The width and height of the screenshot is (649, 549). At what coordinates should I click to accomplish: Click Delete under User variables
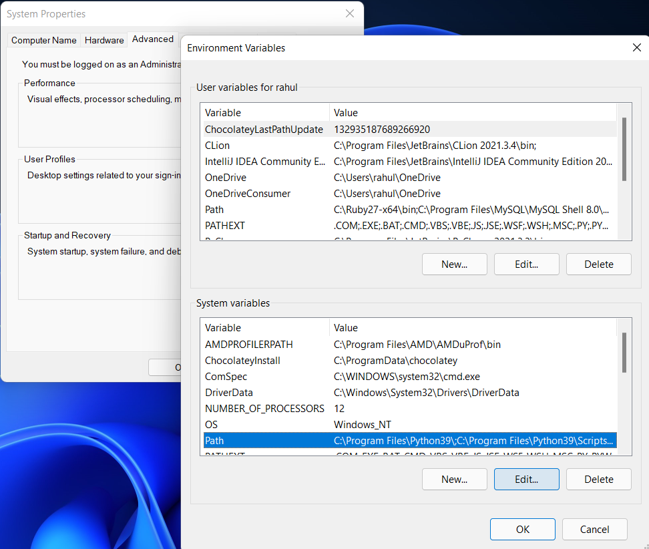tap(599, 264)
